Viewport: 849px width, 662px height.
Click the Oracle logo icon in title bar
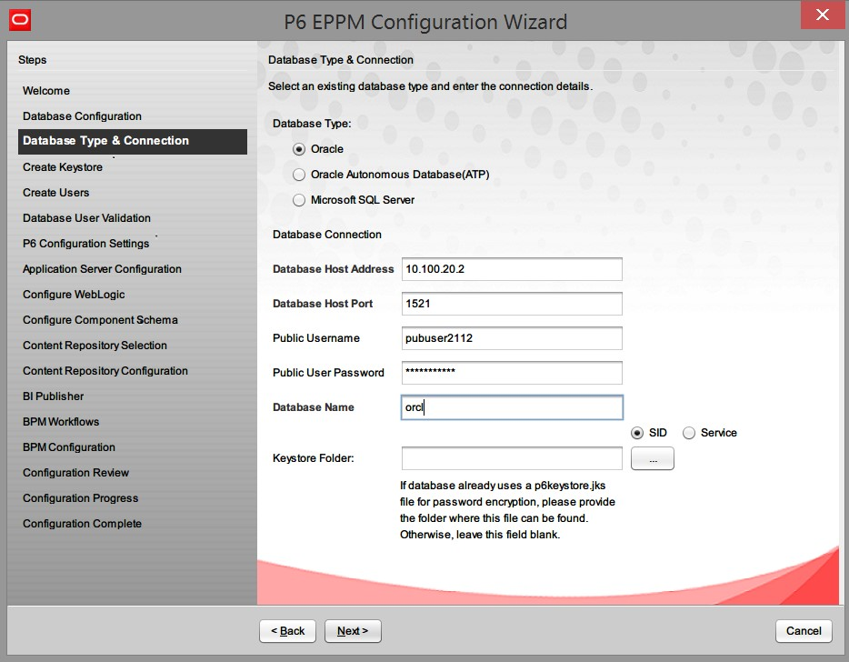coord(20,20)
